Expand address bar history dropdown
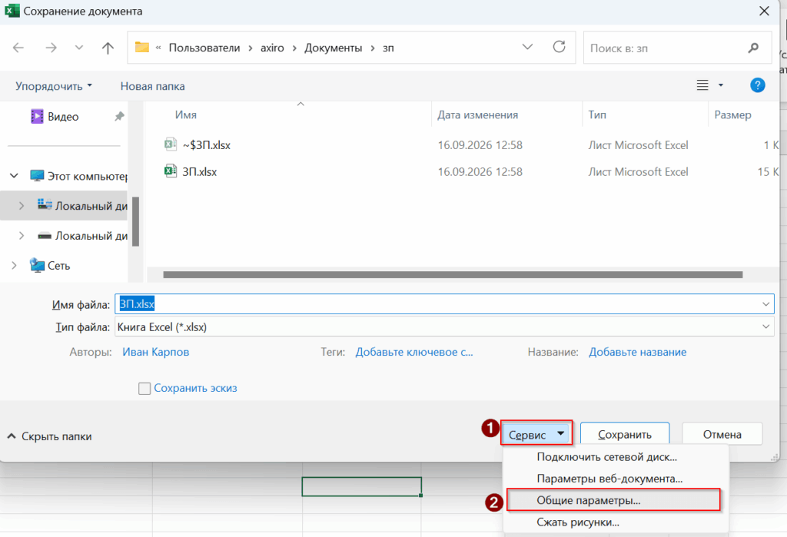Viewport: 787px width, 537px height. [527, 47]
